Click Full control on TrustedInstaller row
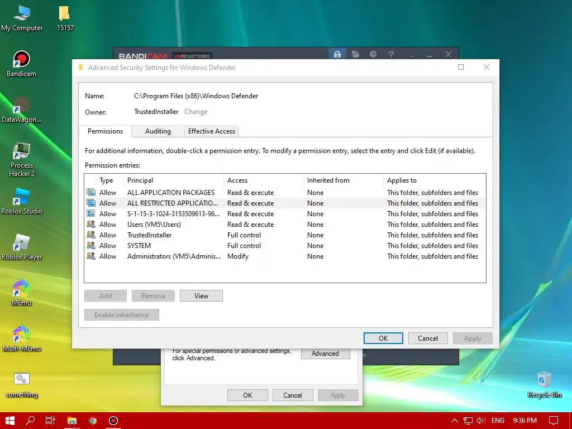The width and height of the screenshot is (572, 429). point(244,235)
